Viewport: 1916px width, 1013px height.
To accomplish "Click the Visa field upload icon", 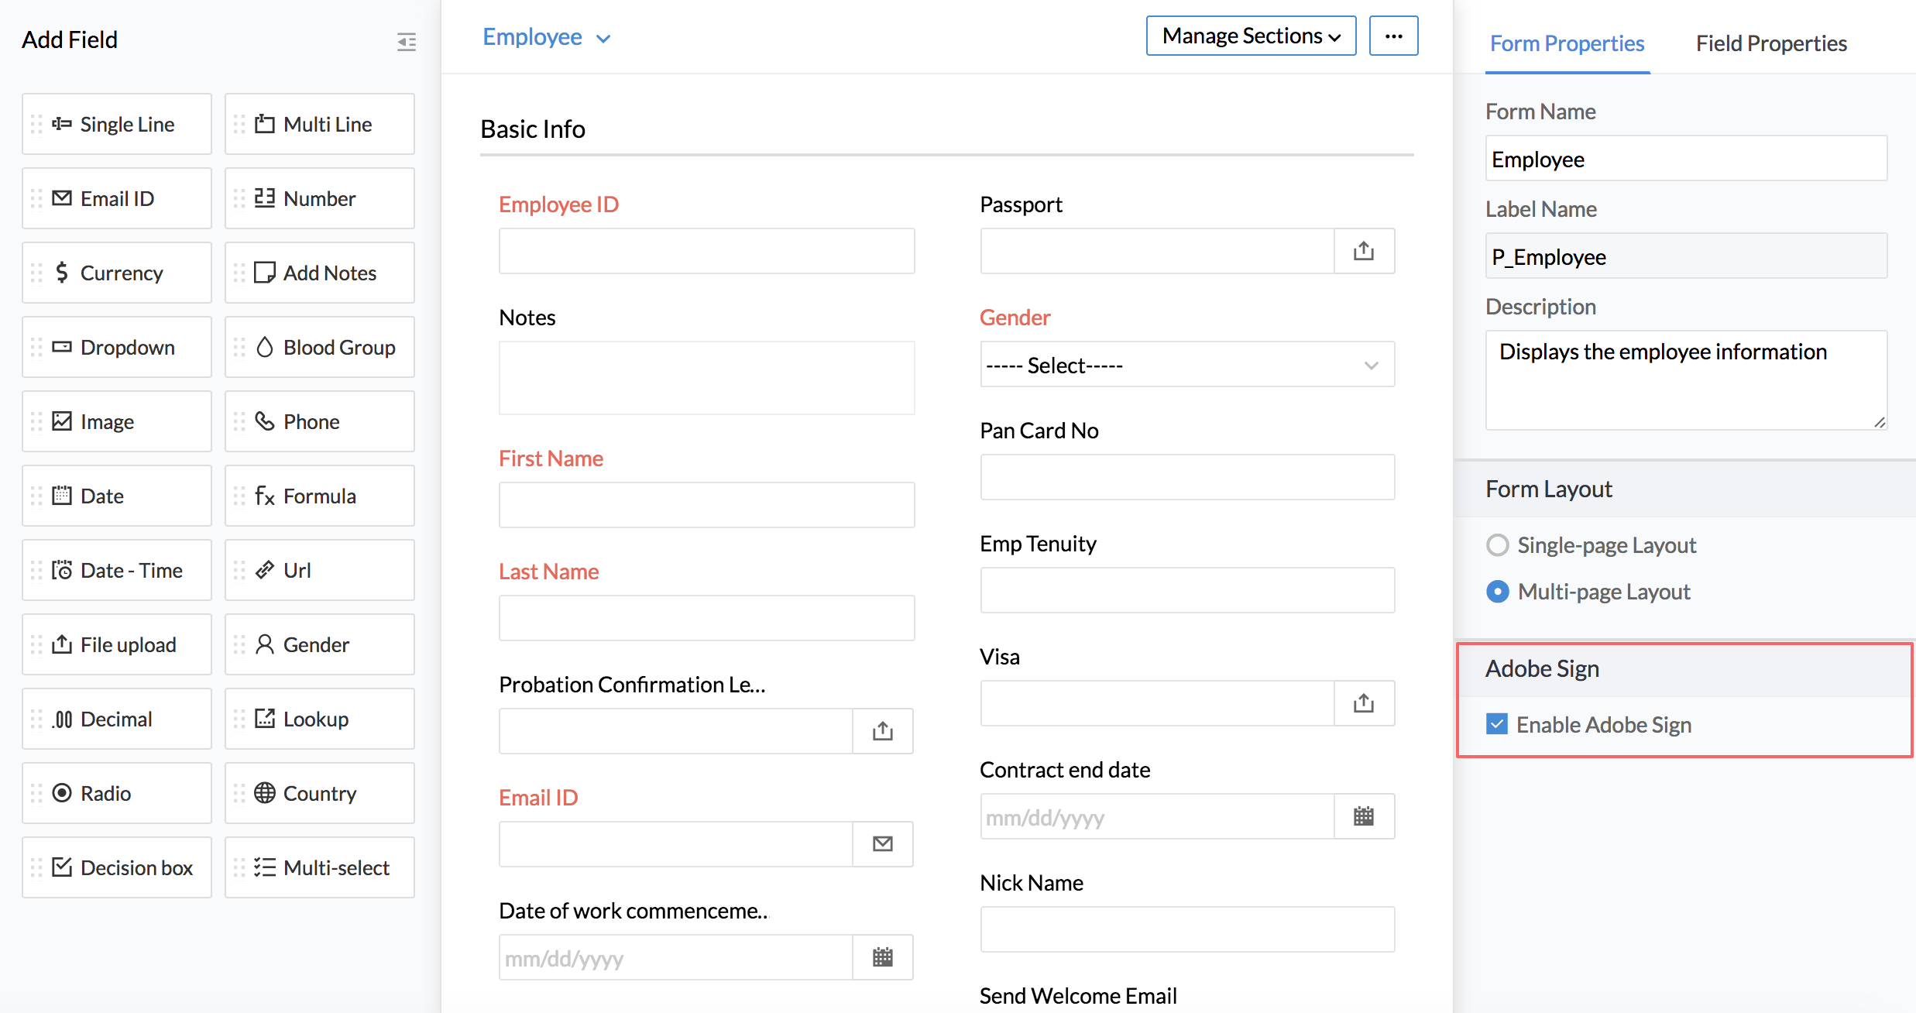I will click(x=1364, y=703).
